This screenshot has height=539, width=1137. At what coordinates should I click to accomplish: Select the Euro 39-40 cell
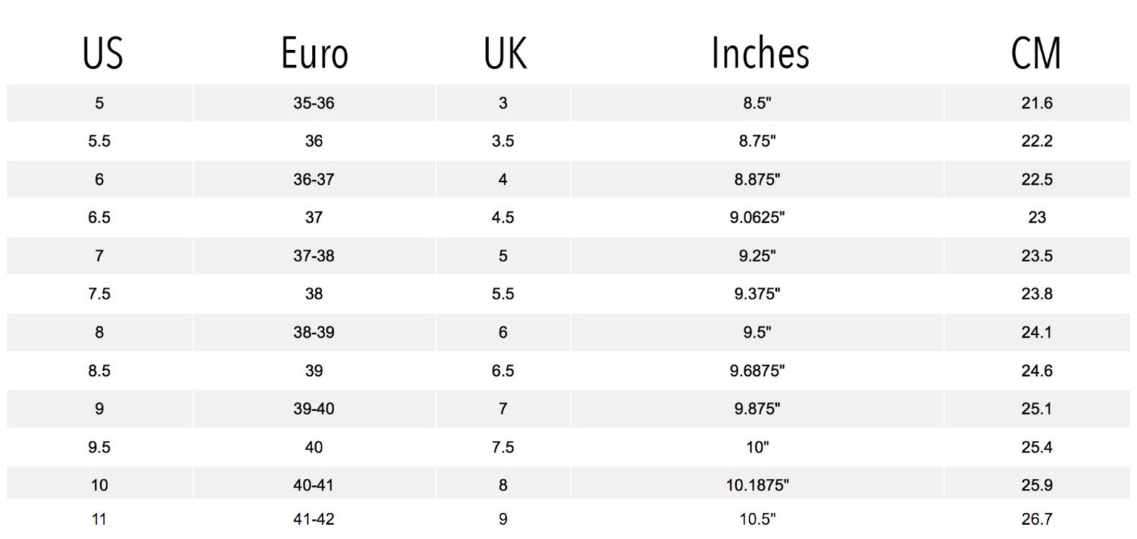click(x=314, y=409)
